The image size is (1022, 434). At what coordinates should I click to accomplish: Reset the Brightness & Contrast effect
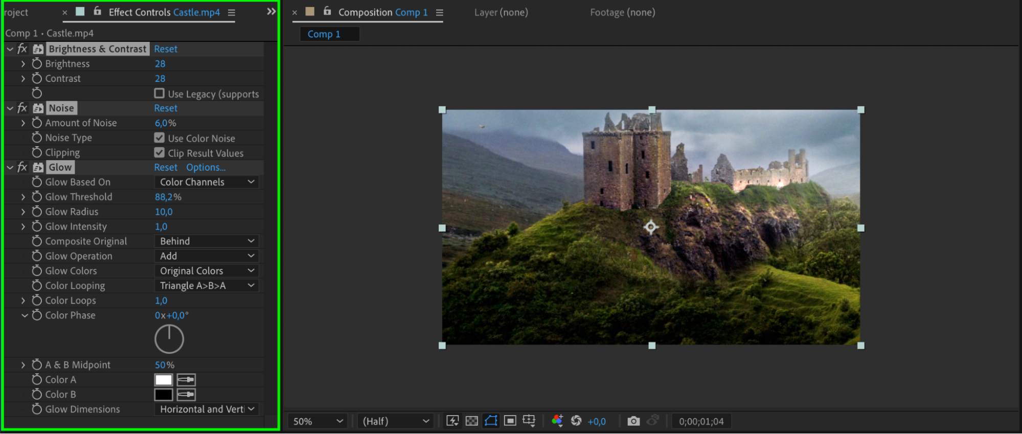click(x=166, y=49)
